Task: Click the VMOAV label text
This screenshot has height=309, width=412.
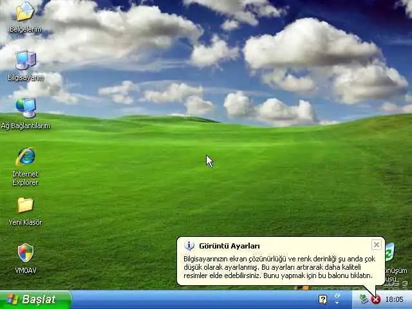Action: 26,270
